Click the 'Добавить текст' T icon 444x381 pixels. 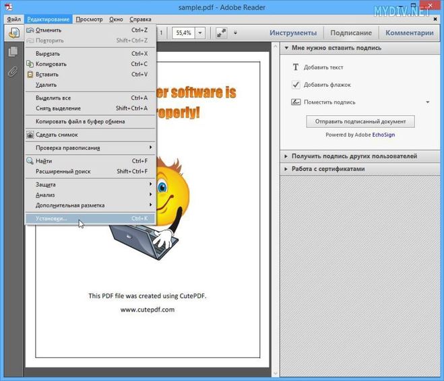click(296, 67)
